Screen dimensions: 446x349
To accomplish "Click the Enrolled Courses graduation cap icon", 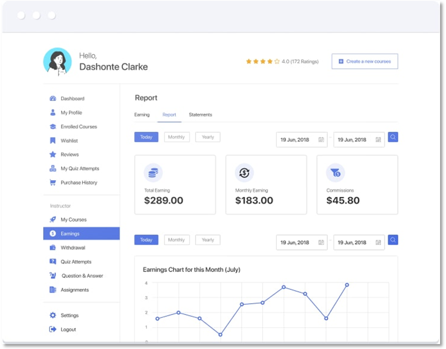I will coord(52,127).
